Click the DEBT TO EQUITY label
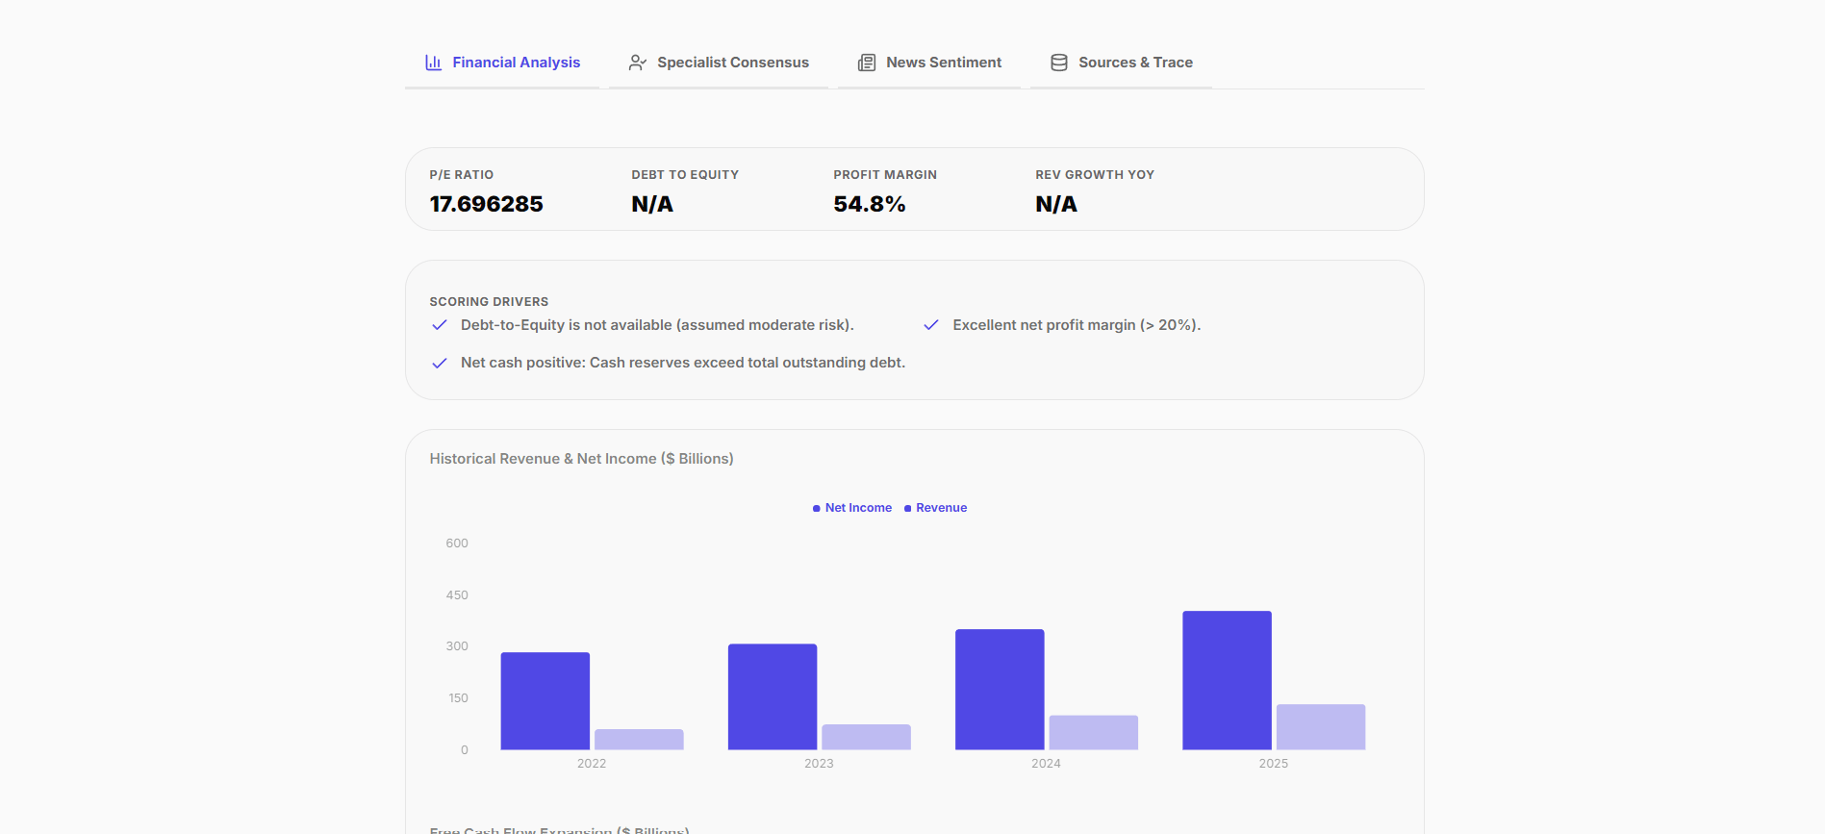The width and height of the screenshot is (1825, 834). point(685,175)
